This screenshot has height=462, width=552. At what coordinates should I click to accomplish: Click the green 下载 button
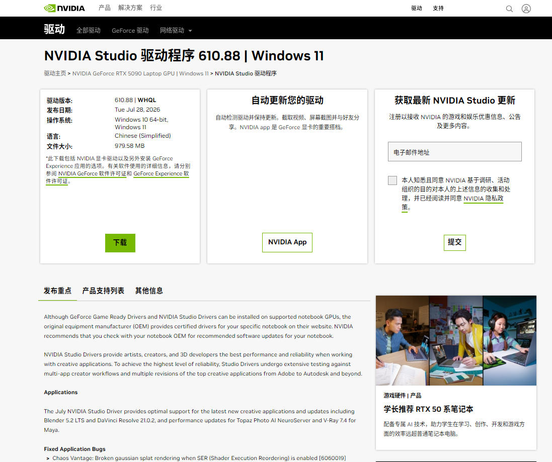(120, 243)
